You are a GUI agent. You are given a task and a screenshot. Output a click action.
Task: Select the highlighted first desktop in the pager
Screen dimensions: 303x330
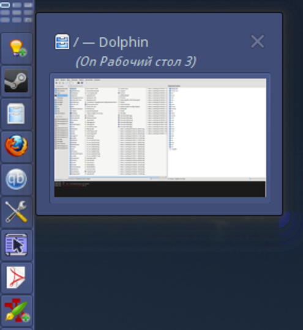tap(5, 5)
